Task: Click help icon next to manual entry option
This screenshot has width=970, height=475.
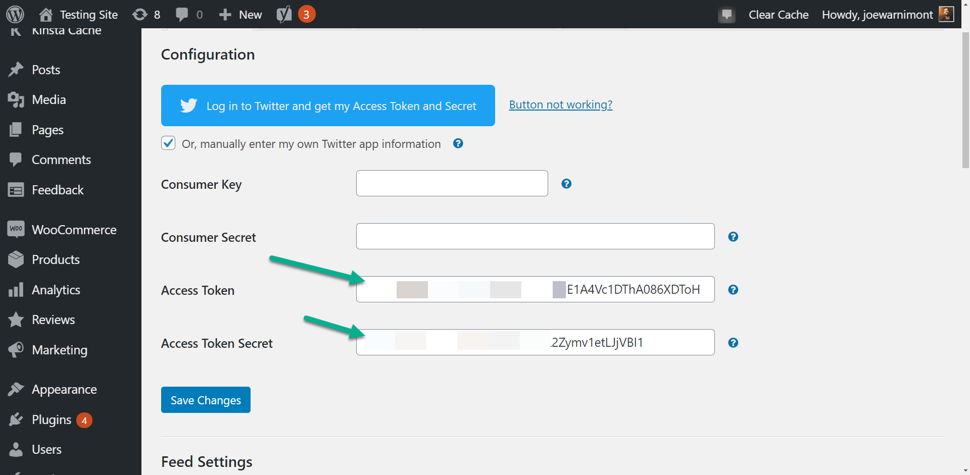Action: [x=458, y=143]
